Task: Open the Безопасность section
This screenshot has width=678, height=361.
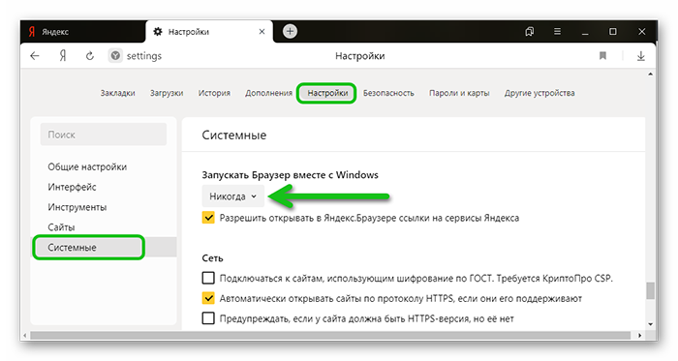Action: (x=388, y=93)
